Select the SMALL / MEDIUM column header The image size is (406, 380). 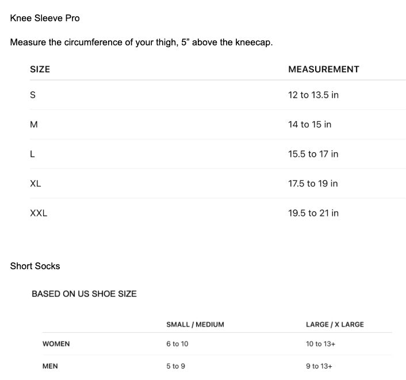(195, 325)
